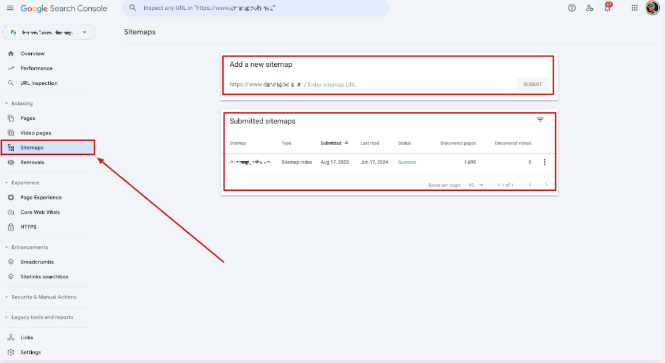Click the Help question mark icon
Screen dimensions: 665x363
pos(571,8)
